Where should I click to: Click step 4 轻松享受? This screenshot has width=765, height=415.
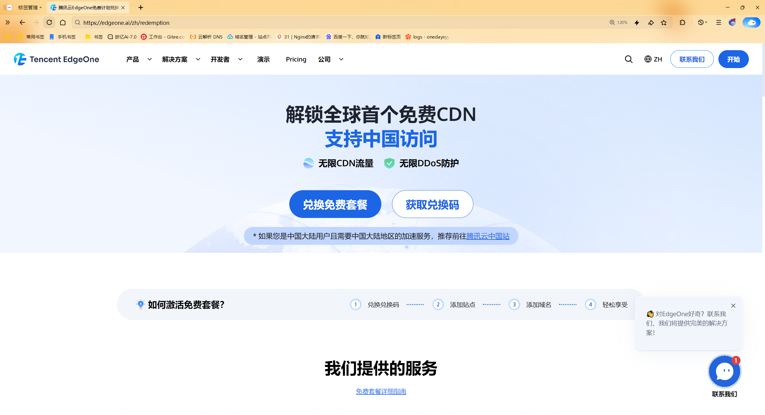click(606, 305)
